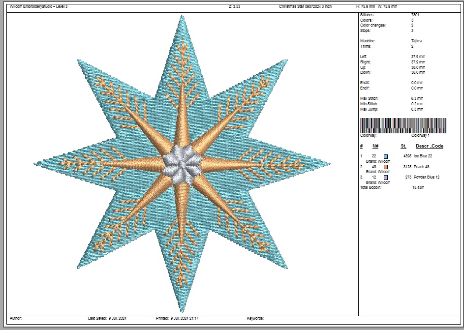
Task: Click the Max Stitch value 6.3 mm
Action: 418,99
